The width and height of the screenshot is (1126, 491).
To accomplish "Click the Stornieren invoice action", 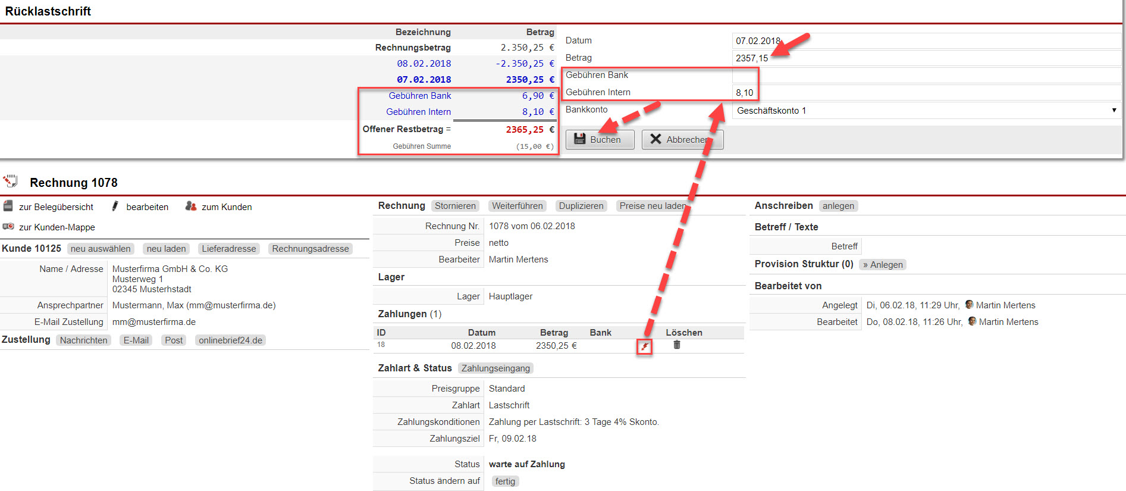I will 455,206.
